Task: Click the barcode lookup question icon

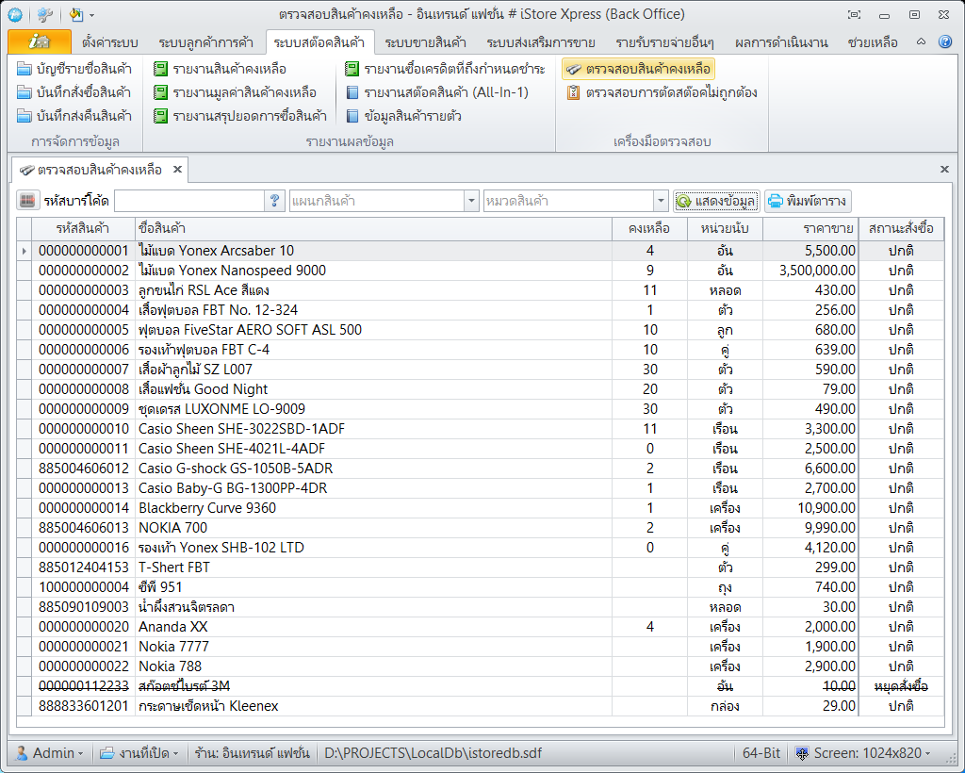Action: (x=274, y=201)
